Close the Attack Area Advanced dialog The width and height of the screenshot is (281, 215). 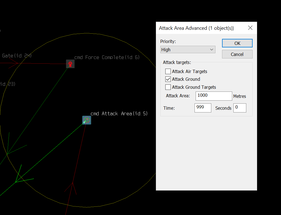[x=250, y=28]
